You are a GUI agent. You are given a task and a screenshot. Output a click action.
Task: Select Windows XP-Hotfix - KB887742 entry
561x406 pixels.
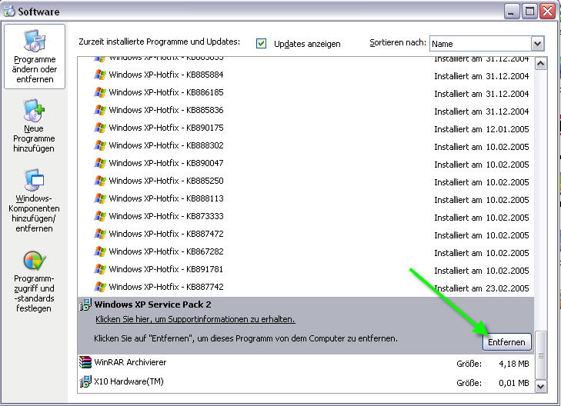306,287
